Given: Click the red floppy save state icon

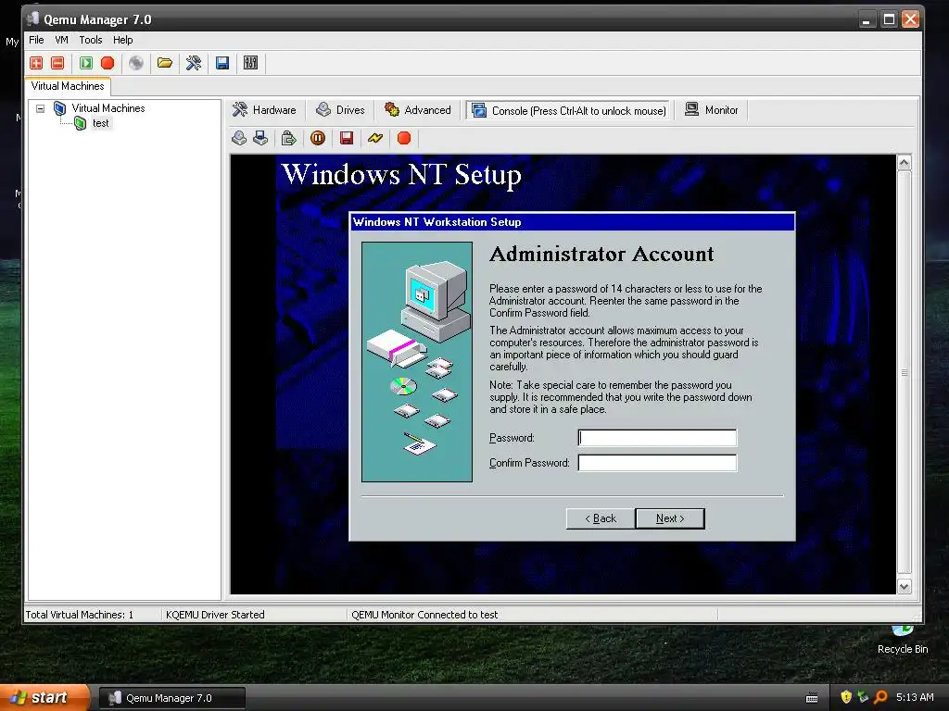Looking at the screenshot, I should point(347,139).
